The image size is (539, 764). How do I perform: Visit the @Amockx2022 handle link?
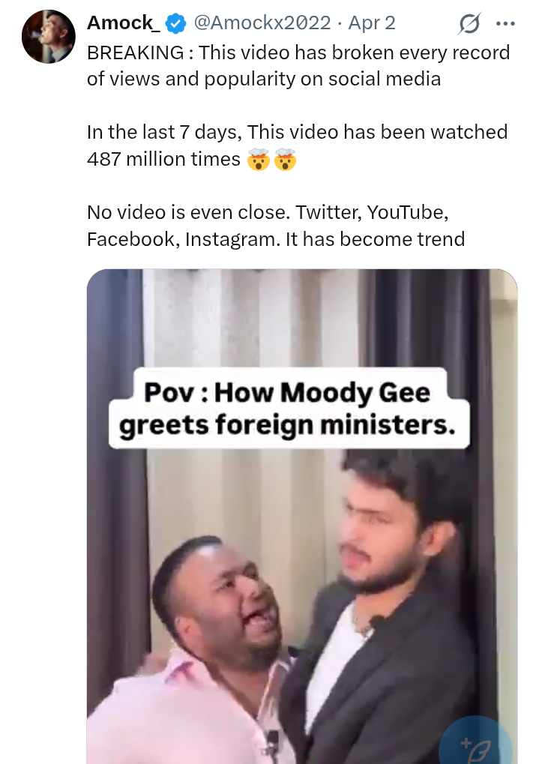pos(262,23)
